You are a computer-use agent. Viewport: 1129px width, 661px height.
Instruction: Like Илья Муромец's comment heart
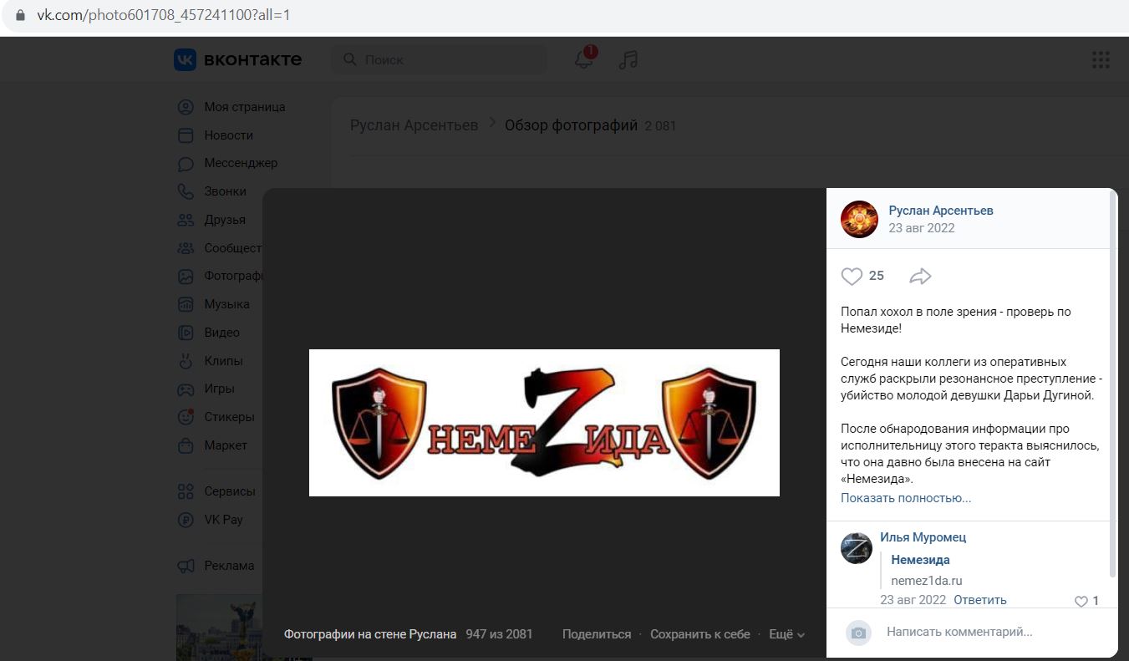pos(1081,601)
